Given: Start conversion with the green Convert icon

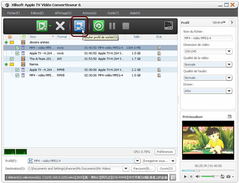Looking at the screenshot, I should coord(98,26).
